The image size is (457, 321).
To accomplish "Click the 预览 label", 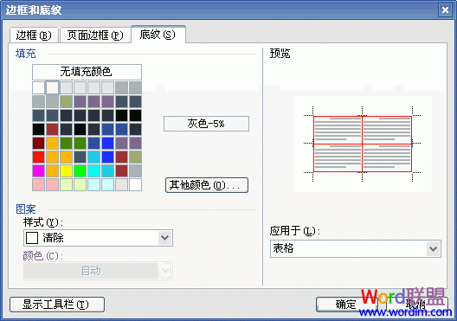I will click(x=280, y=54).
